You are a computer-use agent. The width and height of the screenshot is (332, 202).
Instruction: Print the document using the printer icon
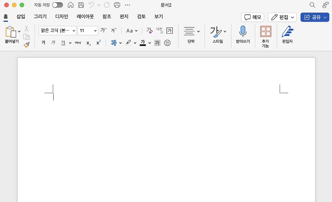click(x=117, y=5)
